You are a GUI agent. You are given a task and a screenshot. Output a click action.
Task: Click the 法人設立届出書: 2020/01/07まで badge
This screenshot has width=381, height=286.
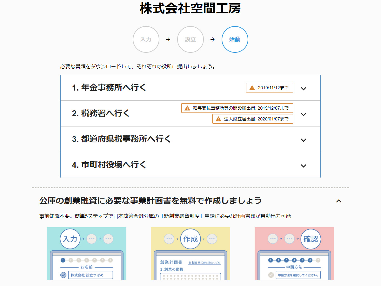pyautogui.click(x=252, y=119)
